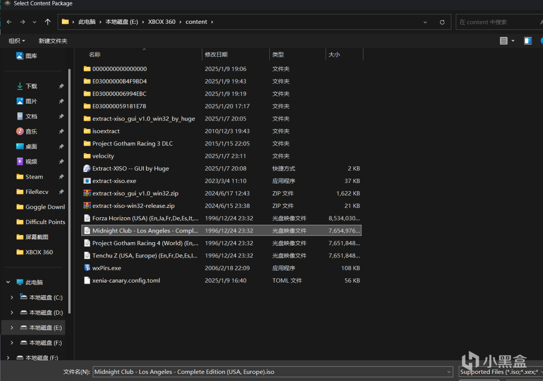Select 此电脑 in address breadcrumb
Viewport: 543px width, 381px height.
pos(87,22)
